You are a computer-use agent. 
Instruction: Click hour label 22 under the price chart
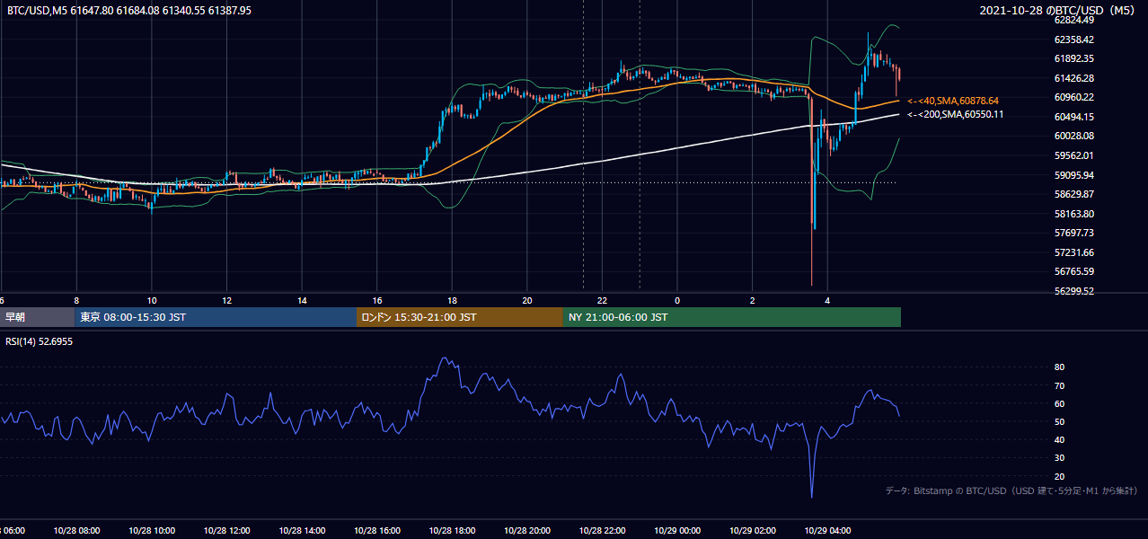point(602,300)
